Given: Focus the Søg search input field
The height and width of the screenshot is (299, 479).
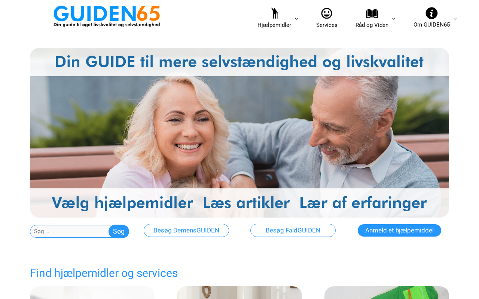Looking at the screenshot, I should pyautogui.click(x=70, y=231).
